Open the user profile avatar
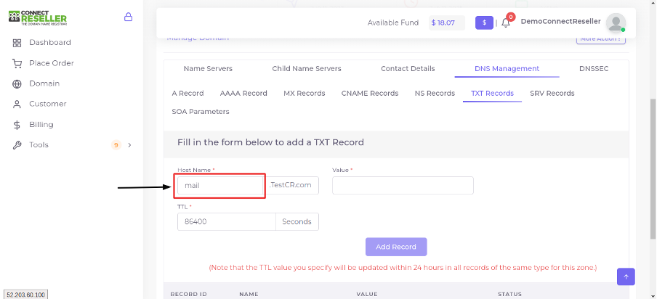Image resolution: width=657 pixels, height=299 pixels. pyautogui.click(x=616, y=22)
